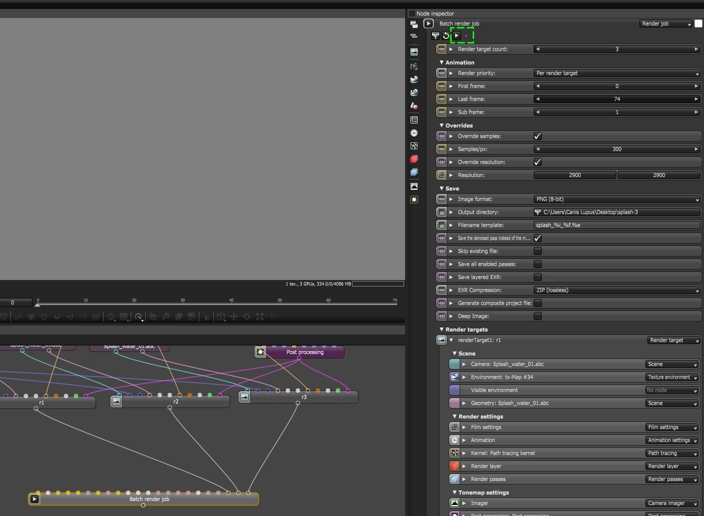Image resolution: width=704 pixels, height=516 pixels.
Task: Click the Post processing node's starburst icon
Action: [260, 352]
